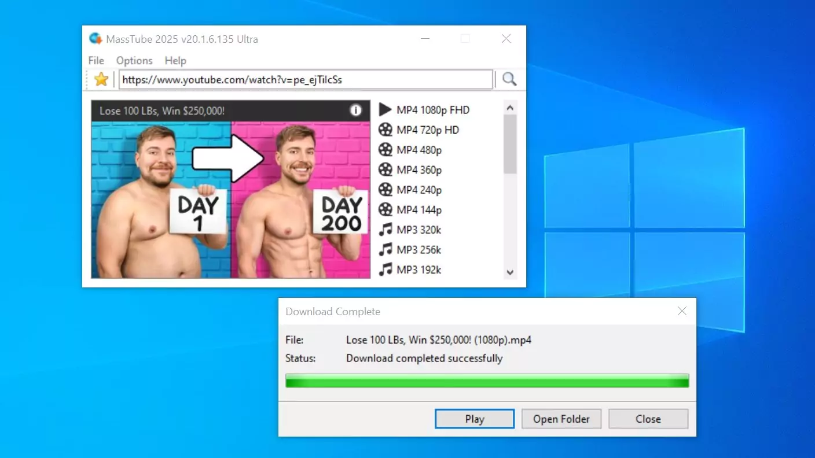Image resolution: width=815 pixels, height=458 pixels.
Task: Click the music note icon beside MP3 320k
Action: (x=386, y=230)
